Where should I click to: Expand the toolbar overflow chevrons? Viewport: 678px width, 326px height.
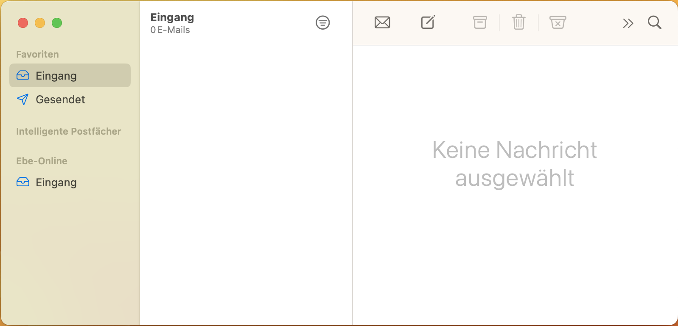(x=628, y=23)
